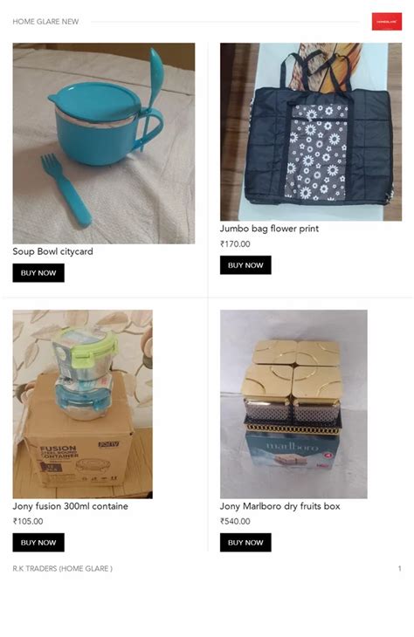Click the ₹105.00 price
414x637 pixels.
click(28, 521)
